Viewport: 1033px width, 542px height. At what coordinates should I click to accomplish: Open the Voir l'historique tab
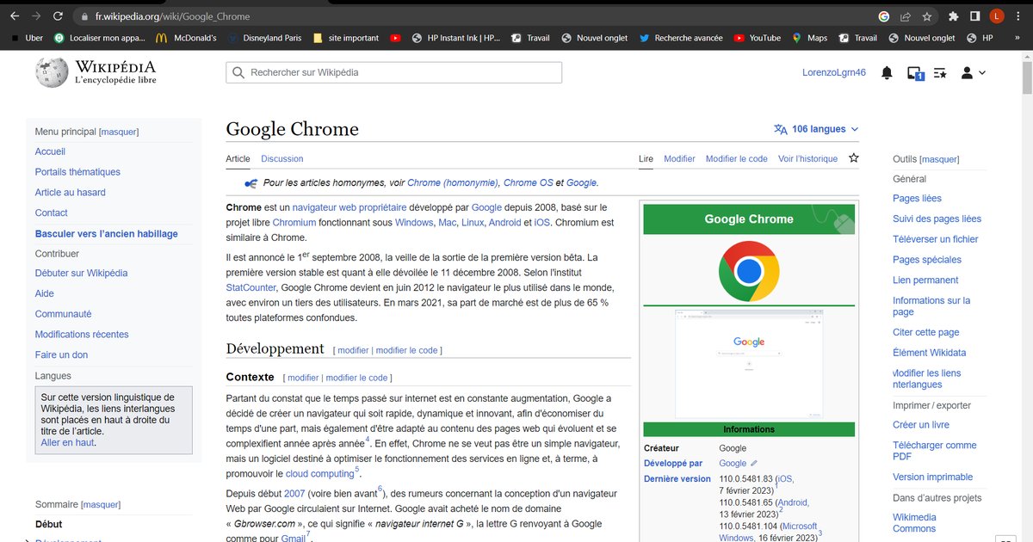807,158
